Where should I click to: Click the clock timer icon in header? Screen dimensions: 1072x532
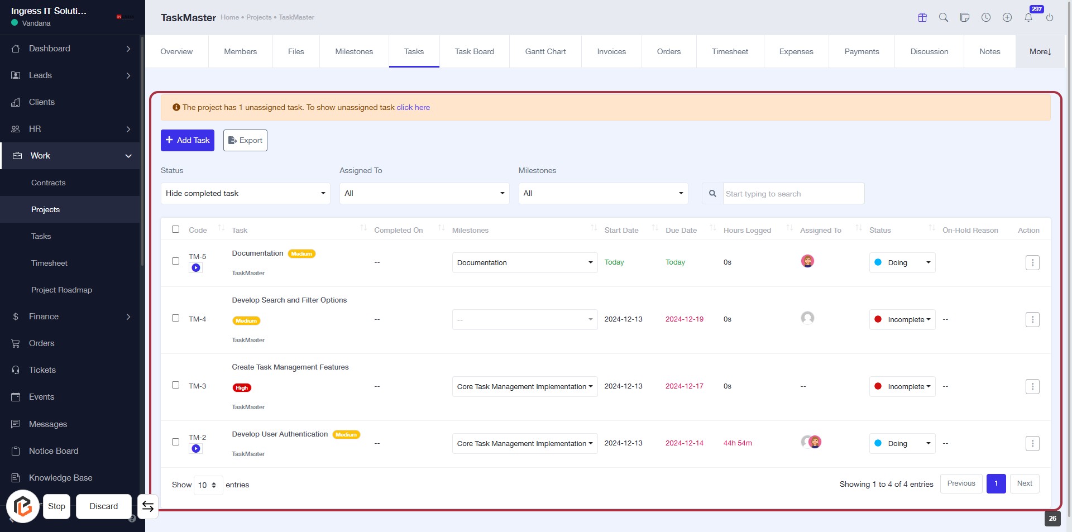click(986, 17)
